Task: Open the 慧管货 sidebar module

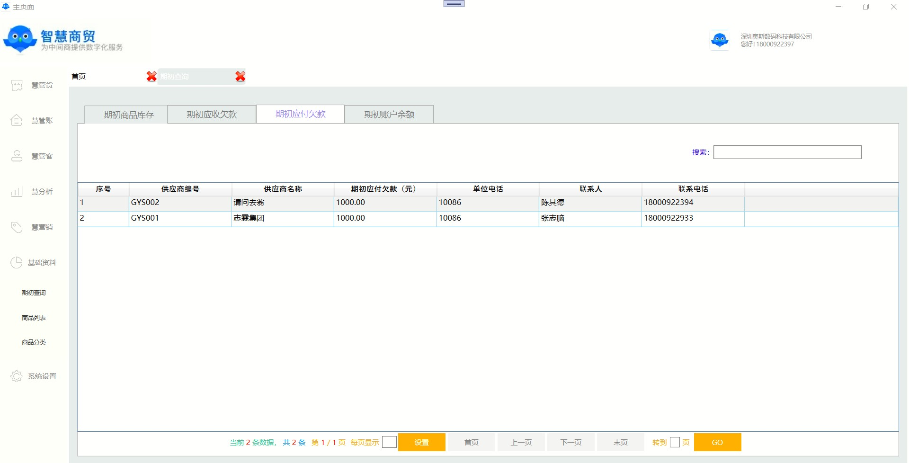Action: coord(32,85)
